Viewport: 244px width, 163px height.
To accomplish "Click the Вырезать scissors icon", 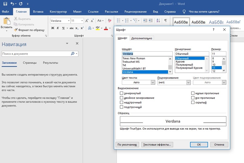I will (15, 19).
